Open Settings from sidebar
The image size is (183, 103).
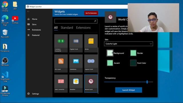(35, 94)
